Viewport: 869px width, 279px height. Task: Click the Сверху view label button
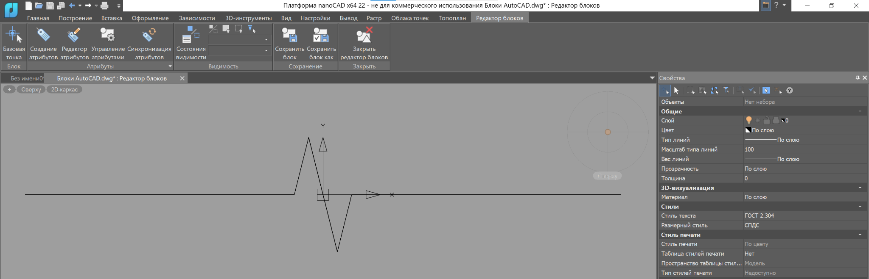click(x=31, y=89)
